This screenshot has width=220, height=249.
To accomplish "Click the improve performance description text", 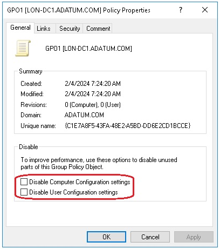I will click(99, 163).
